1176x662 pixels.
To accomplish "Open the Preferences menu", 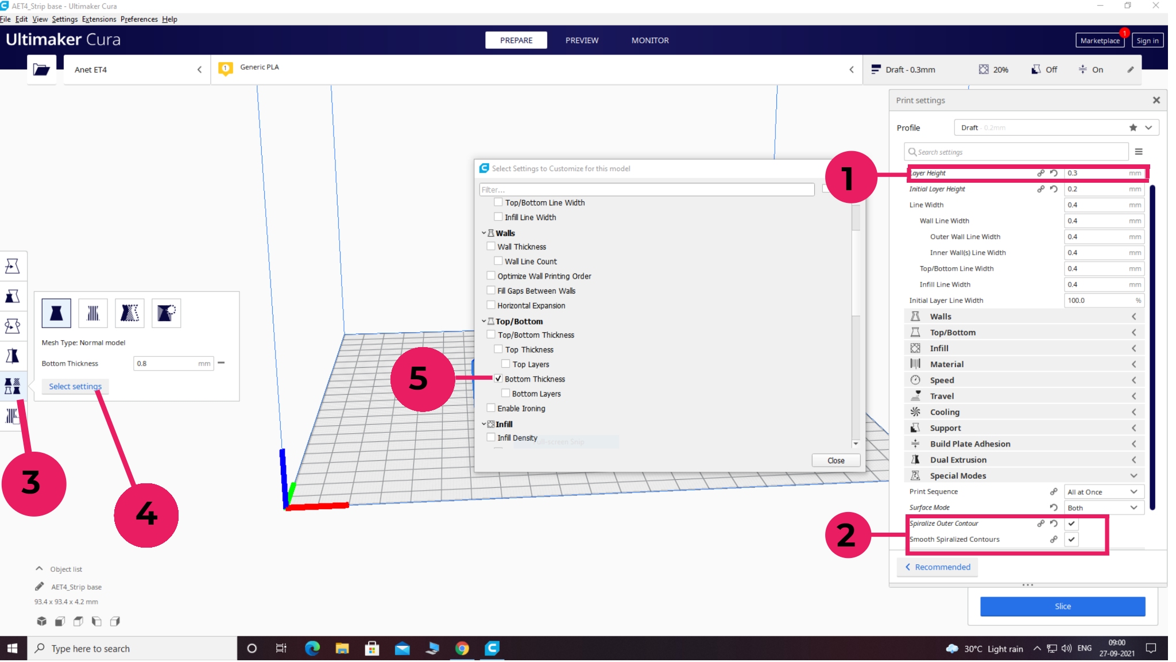I will [x=139, y=19].
